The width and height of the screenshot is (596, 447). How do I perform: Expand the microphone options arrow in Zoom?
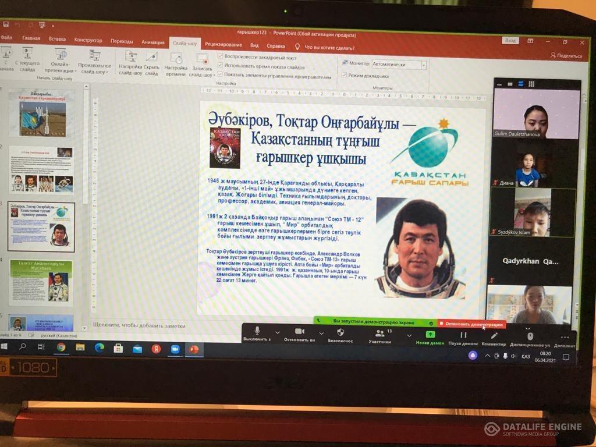(278, 334)
